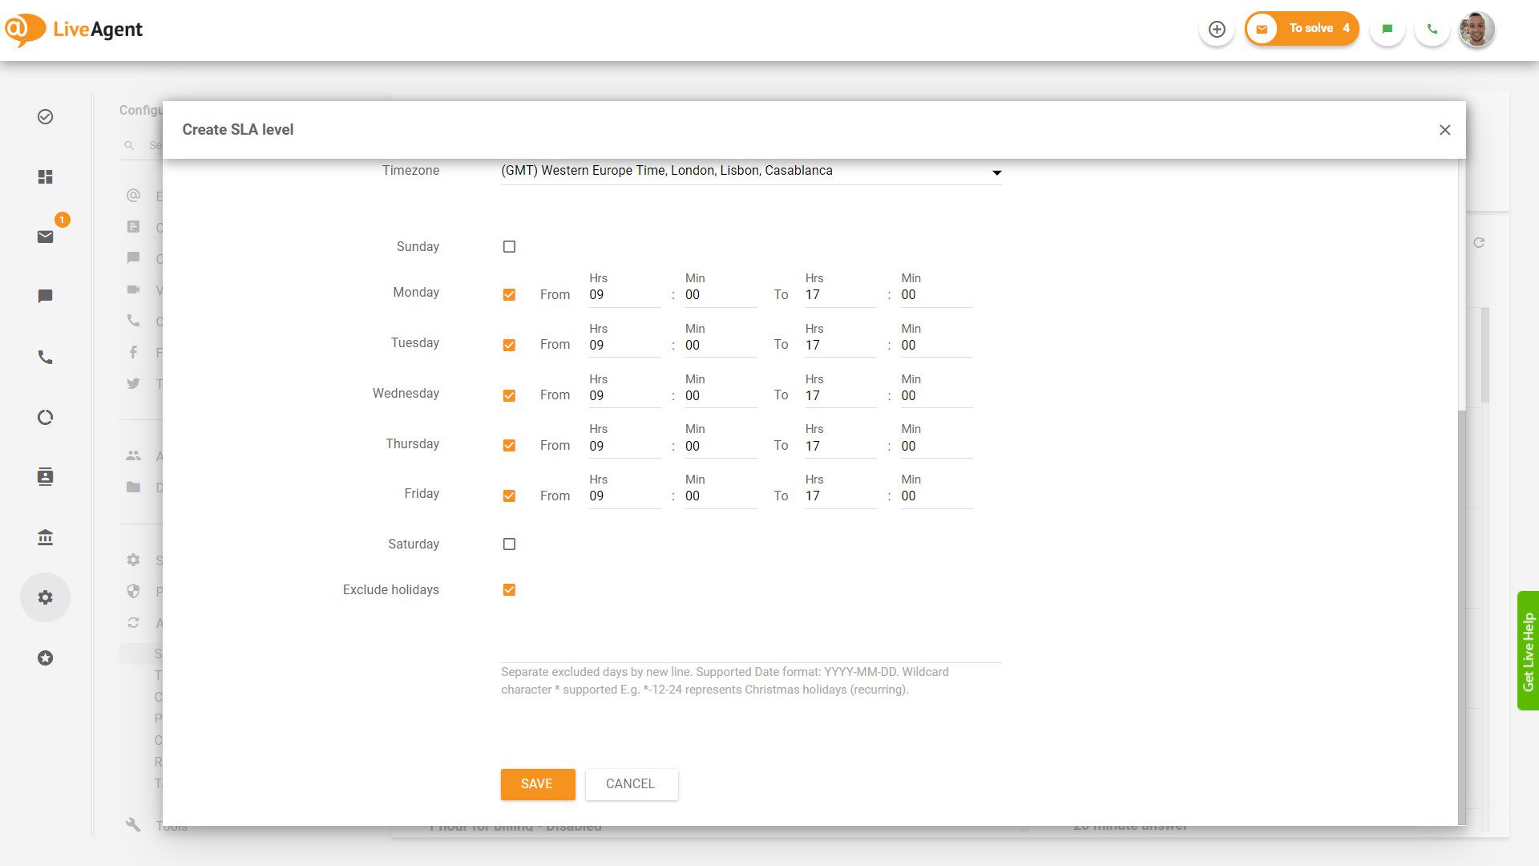Select the gamification star icon in sidebar
Image resolution: width=1539 pixels, height=866 pixels.
[x=45, y=658]
